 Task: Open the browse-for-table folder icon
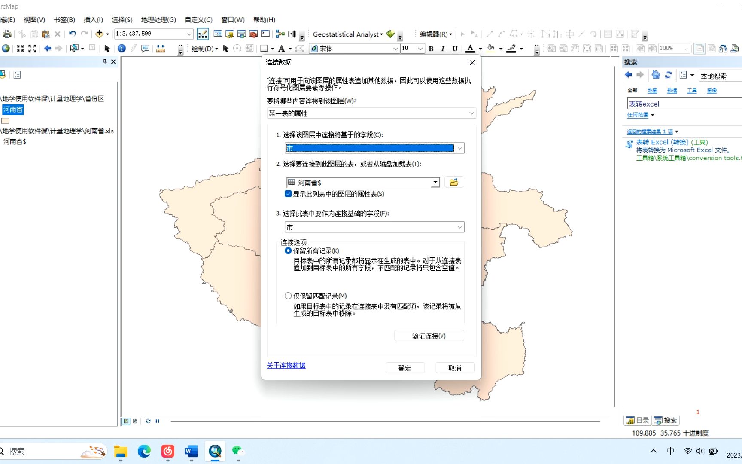point(454,182)
